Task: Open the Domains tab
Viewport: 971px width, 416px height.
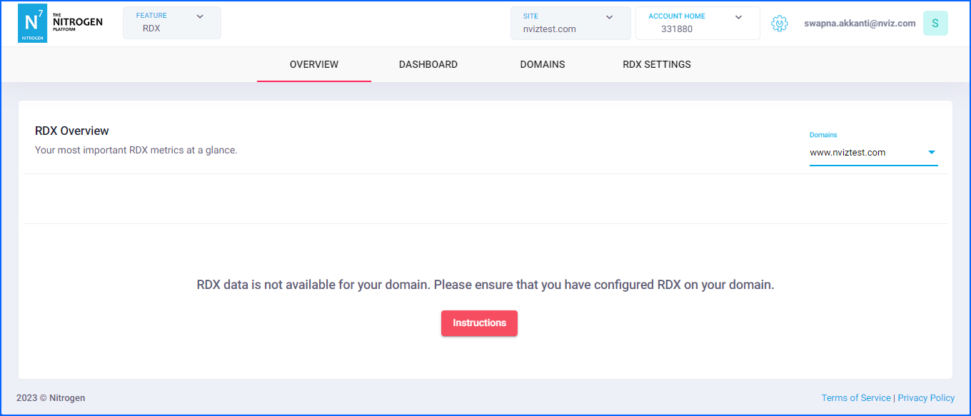Action: coord(543,64)
